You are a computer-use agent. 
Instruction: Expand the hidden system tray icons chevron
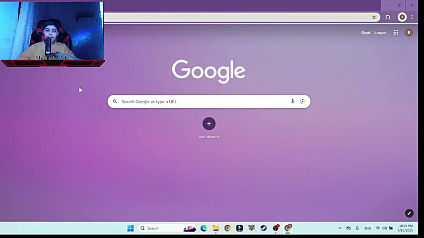340,228
